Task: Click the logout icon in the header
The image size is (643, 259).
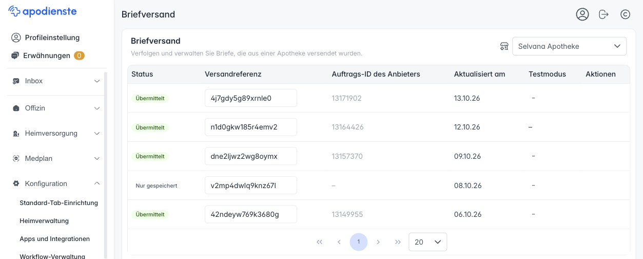Action: point(604,14)
